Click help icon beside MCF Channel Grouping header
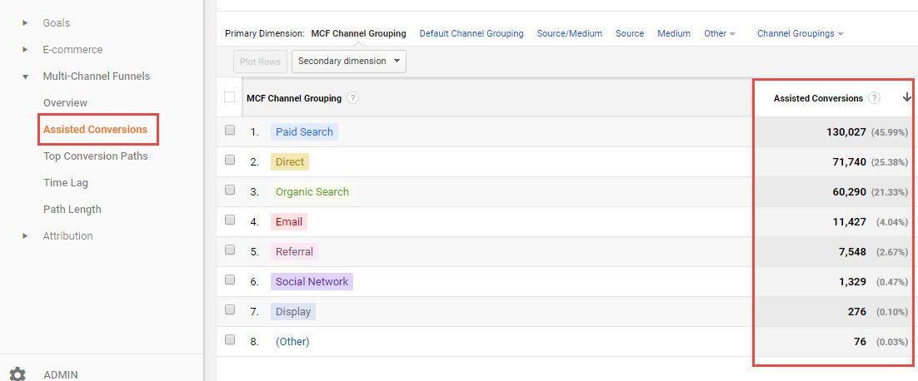The width and height of the screenshot is (918, 381). [353, 98]
